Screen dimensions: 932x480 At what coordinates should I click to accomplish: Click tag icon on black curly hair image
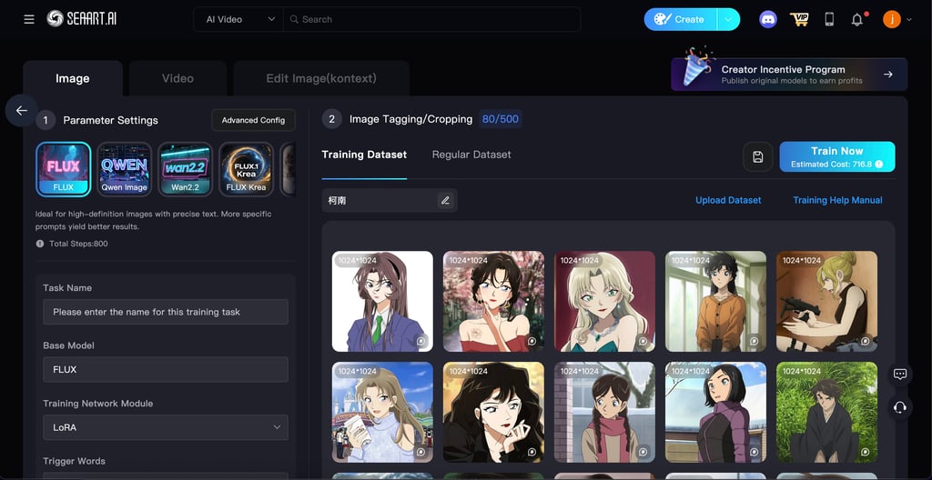[x=532, y=452]
